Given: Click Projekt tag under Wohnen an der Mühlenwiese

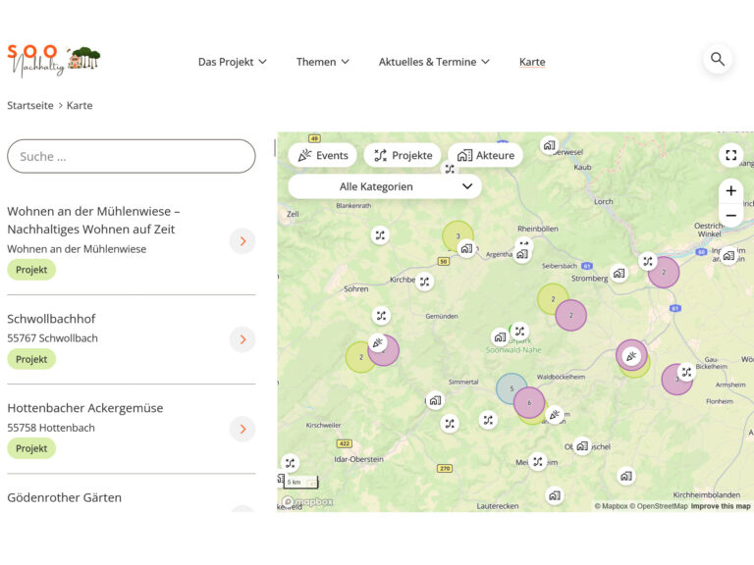Looking at the screenshot, I should 31,270.
